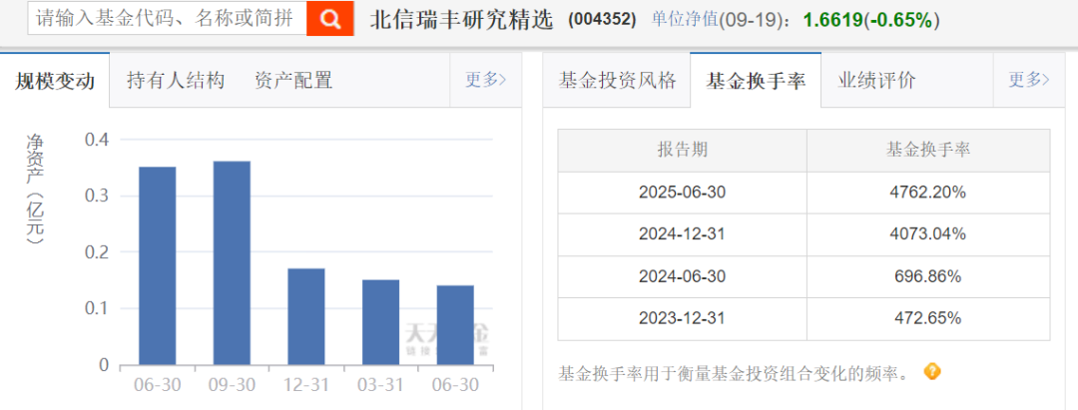Screen dimensions: 1078x410
Task: Switch to the 规模变动 tab
Action: 55,81
